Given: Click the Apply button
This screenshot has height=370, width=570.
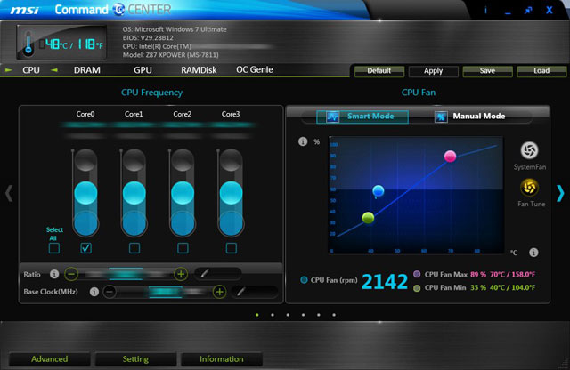Looking at the screenshot, I should 434,71.
